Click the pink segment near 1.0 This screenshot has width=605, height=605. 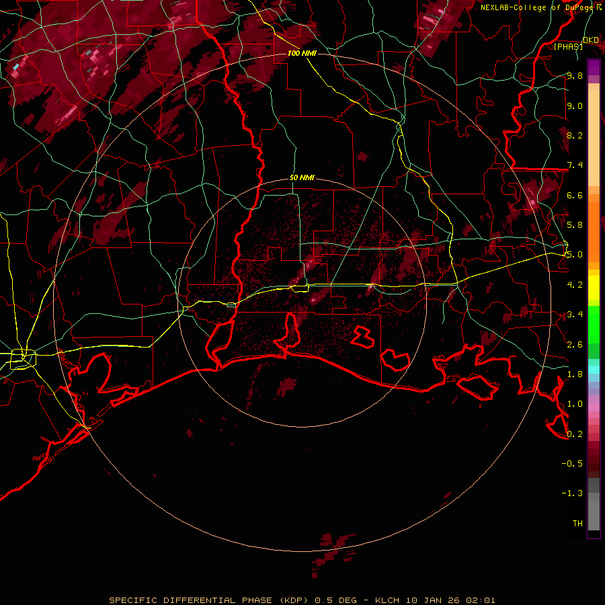tap(594, 407)
